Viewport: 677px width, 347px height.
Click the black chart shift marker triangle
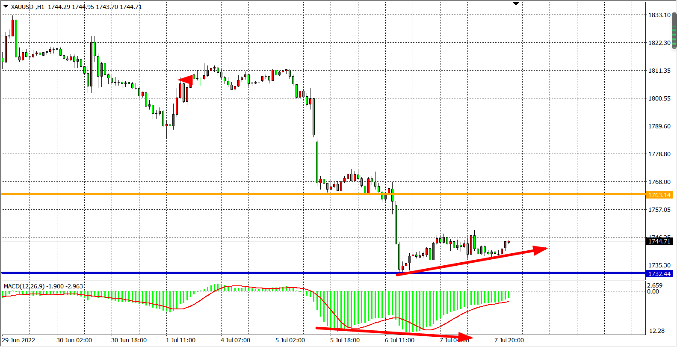coord(516,3)
